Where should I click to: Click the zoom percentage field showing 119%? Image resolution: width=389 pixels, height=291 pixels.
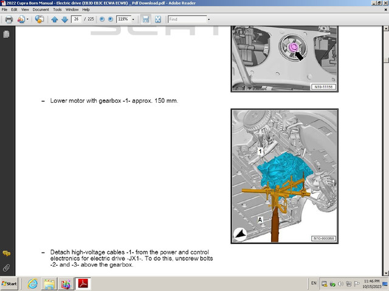point(123,19)
